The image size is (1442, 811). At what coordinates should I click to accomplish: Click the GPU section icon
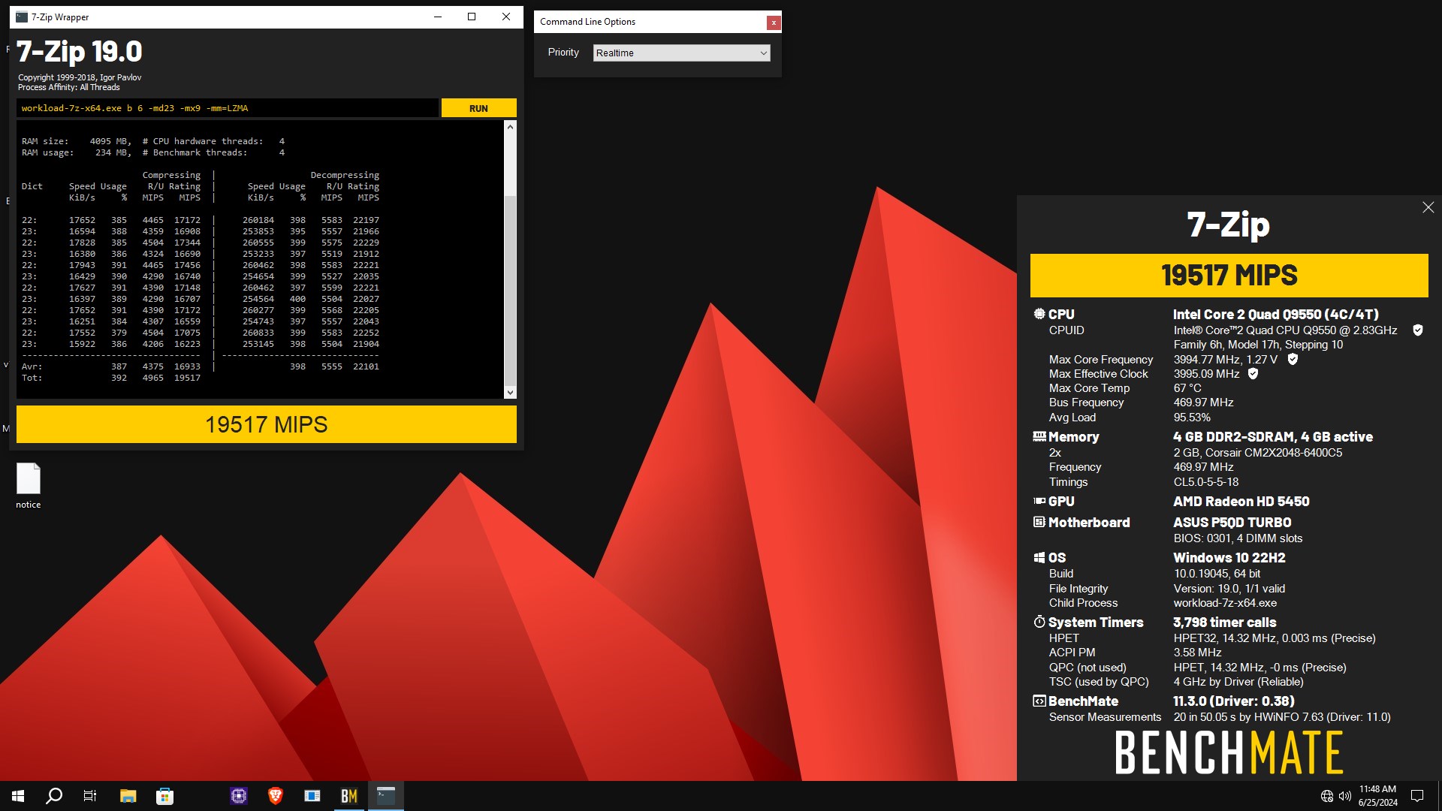[1039, 501]
